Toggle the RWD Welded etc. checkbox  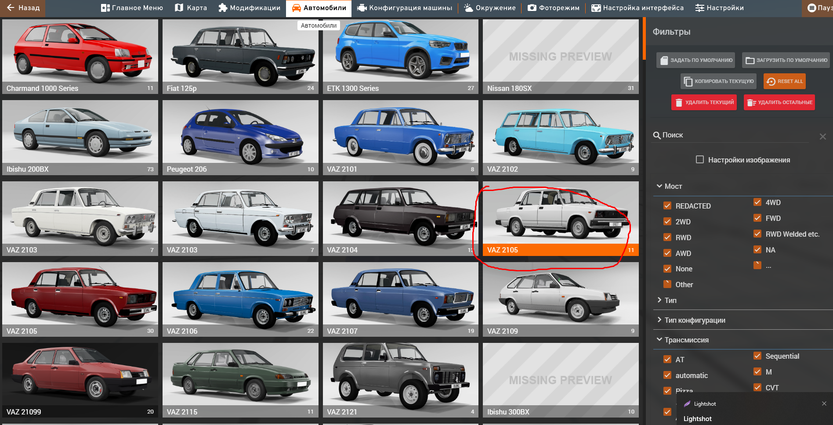click(x=757, y=234)
